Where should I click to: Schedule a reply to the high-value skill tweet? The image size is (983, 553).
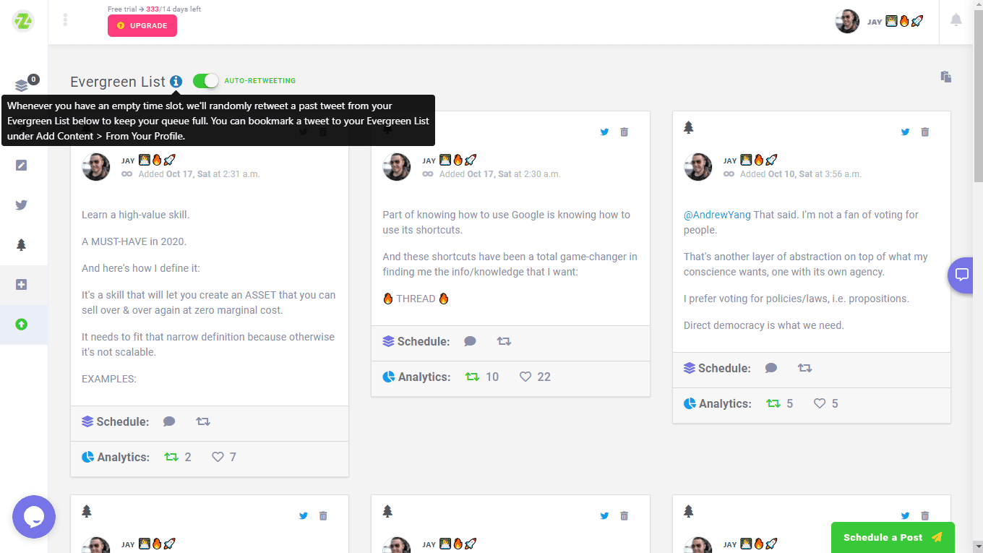coord(169,421)
